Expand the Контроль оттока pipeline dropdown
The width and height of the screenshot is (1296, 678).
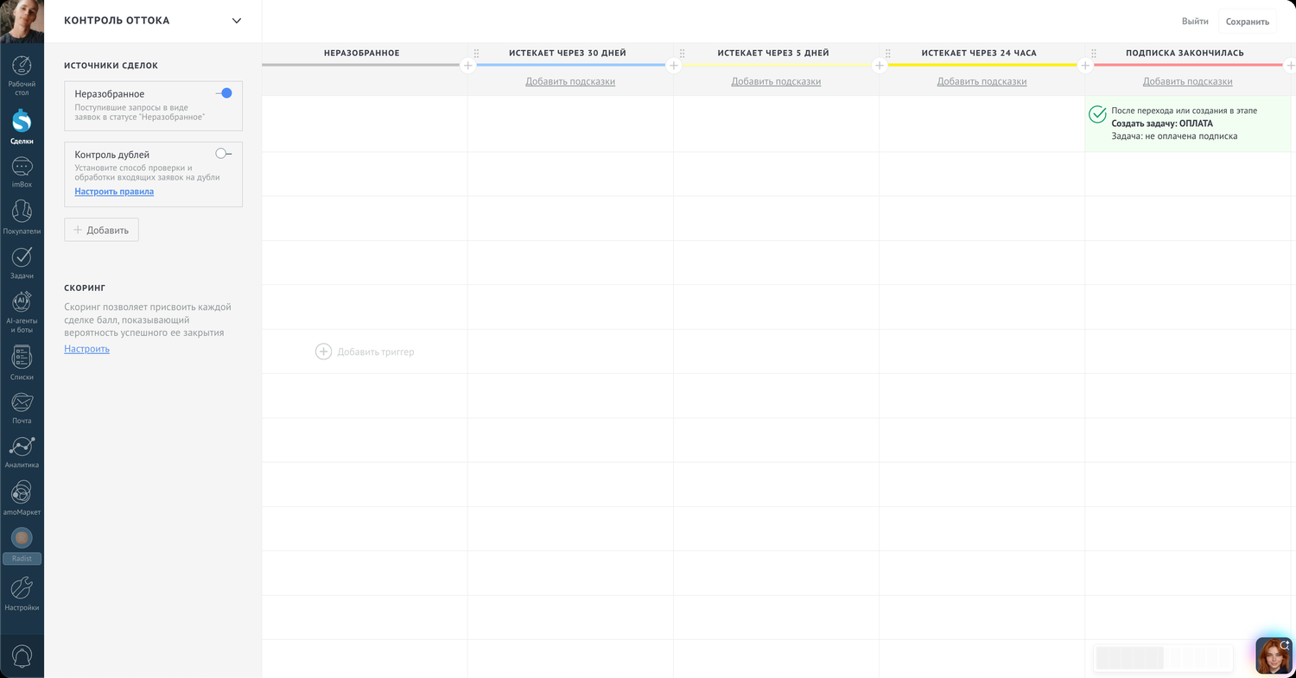(x=237, y=21)
